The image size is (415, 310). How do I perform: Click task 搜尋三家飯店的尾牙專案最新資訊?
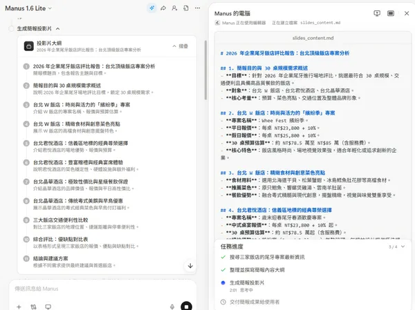267,257
